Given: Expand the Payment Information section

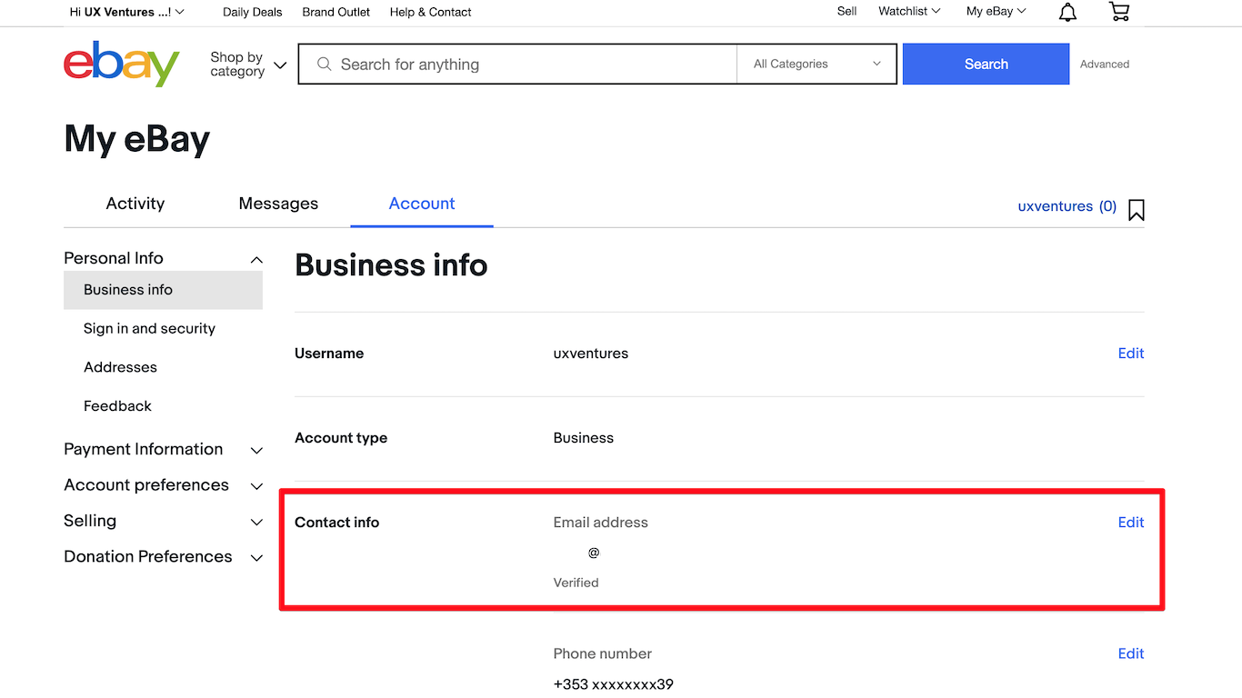Looking at the screenshot, I should click(x=163, y=449).
